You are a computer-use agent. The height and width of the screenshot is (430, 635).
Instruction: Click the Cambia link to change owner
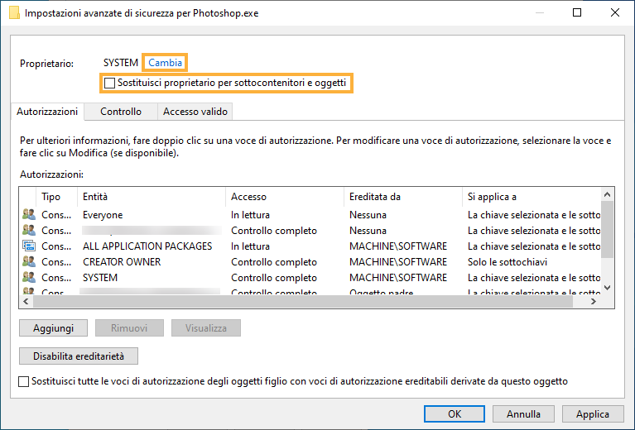[x=165, y=63]
